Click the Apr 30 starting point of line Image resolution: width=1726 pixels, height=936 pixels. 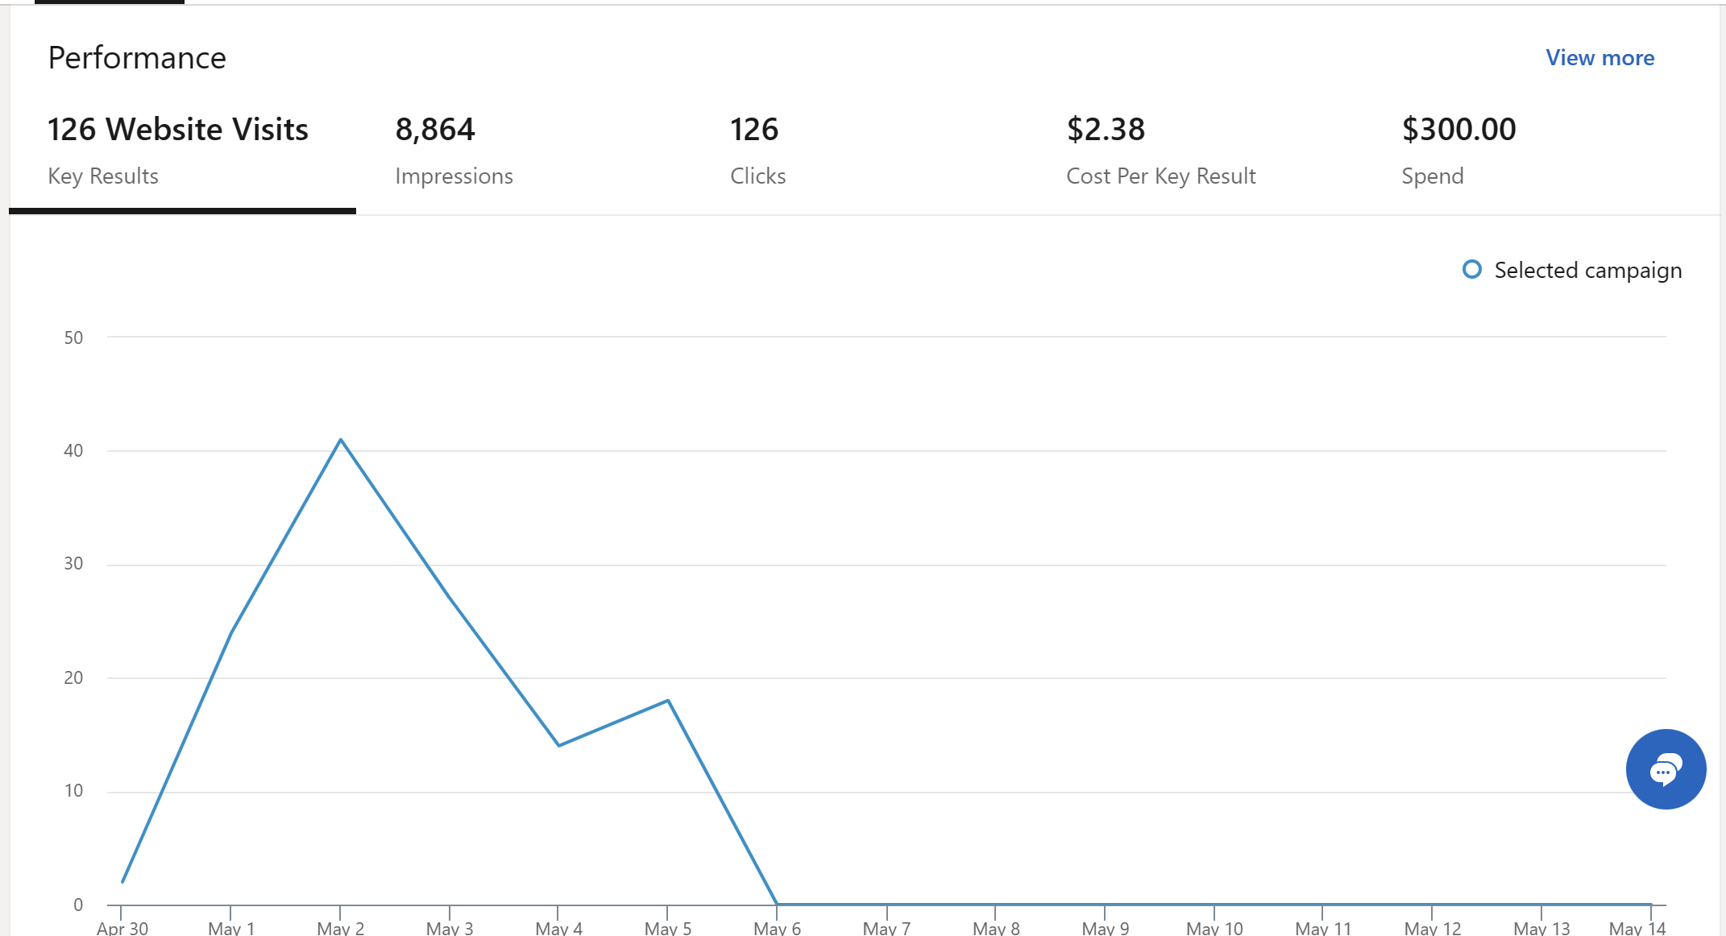click(122, 882)
